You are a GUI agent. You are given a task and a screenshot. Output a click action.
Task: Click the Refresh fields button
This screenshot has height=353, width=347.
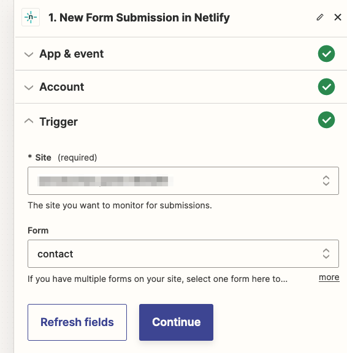click(77, 322)
